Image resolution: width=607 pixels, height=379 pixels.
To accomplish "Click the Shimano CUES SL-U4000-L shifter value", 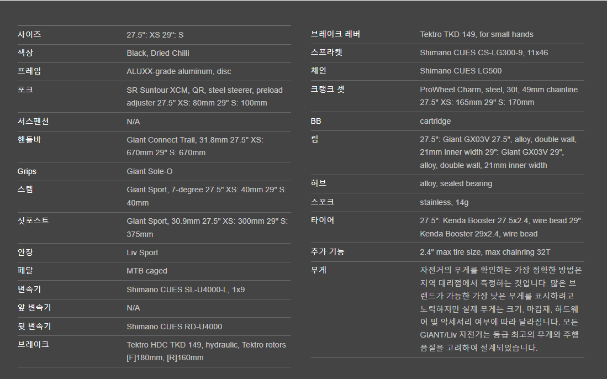I will click(x=186, y=289).
